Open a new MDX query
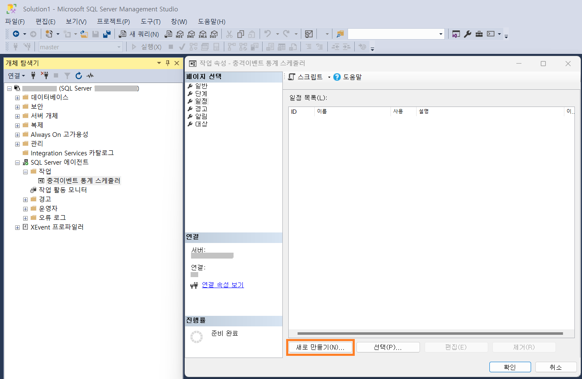 (x=180, y=34)
